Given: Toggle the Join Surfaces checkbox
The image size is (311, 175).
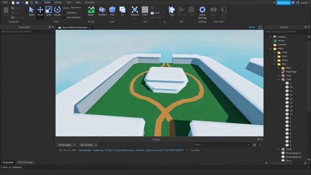Looking at the screenshot, I should 65,17.
